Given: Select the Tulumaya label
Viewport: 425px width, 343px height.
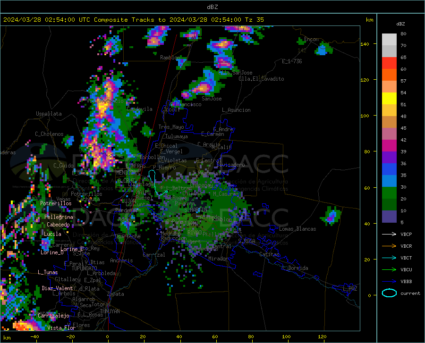Looking at the screenshot, I should coord(176,136).
